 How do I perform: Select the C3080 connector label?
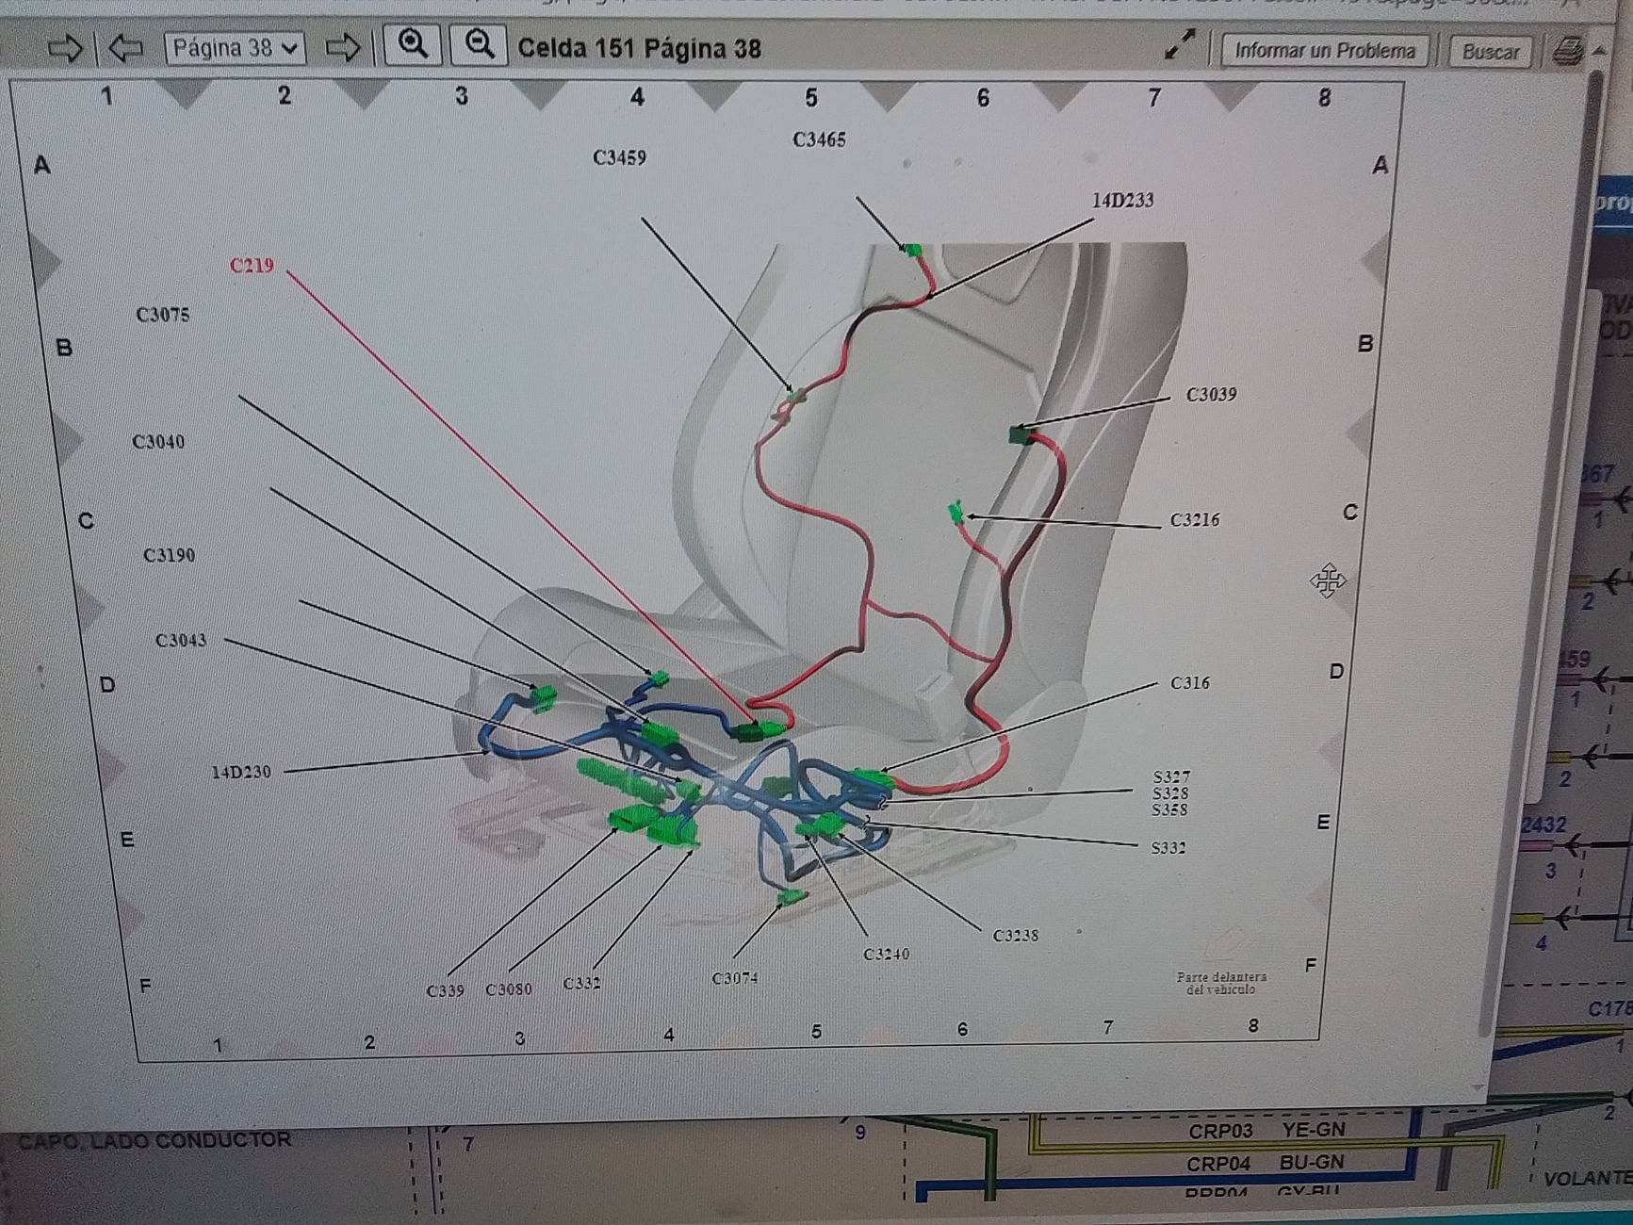pos(509,989)
